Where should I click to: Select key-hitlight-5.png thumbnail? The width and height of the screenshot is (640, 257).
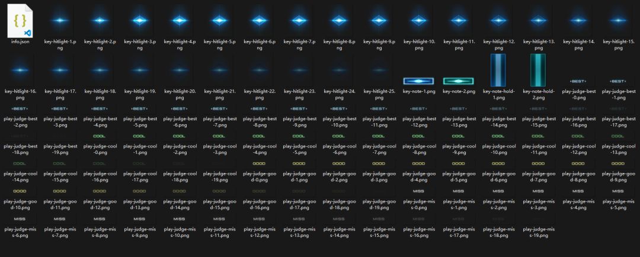point(220,20)
